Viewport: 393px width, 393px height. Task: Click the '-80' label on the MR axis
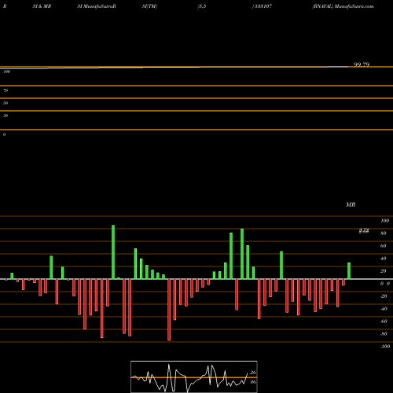(384, 334)
